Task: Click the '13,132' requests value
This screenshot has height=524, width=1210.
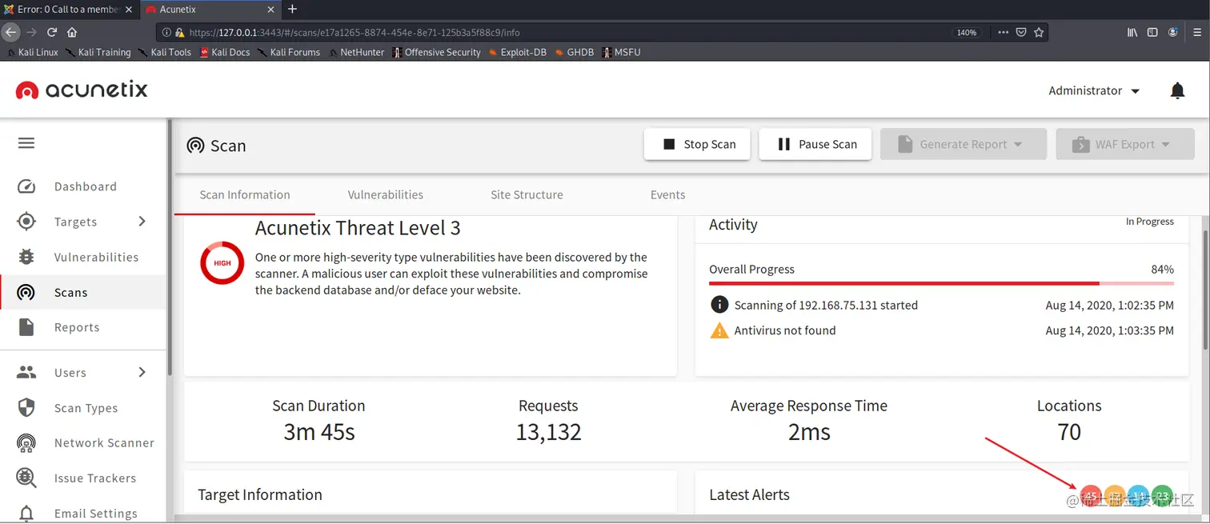Action: click(x=548, y=432)
